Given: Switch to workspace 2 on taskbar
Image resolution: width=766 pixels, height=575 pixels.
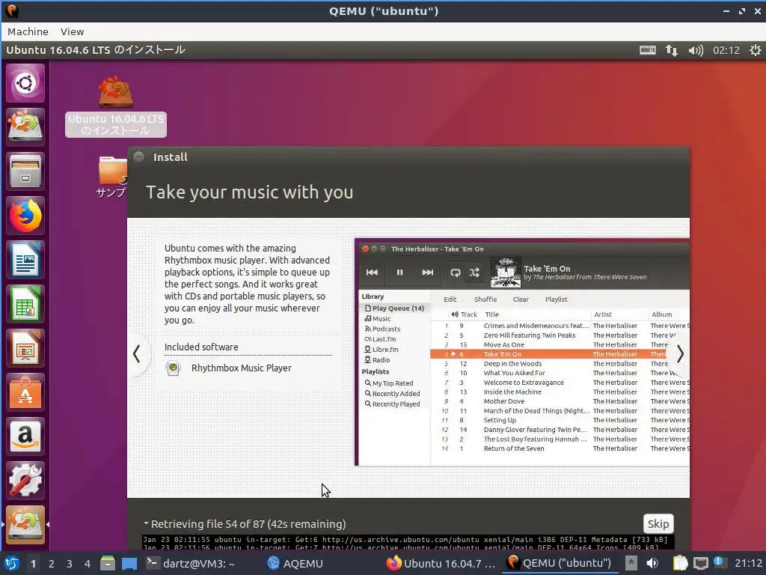Looking at the screenshot, I should coord(52,564).
